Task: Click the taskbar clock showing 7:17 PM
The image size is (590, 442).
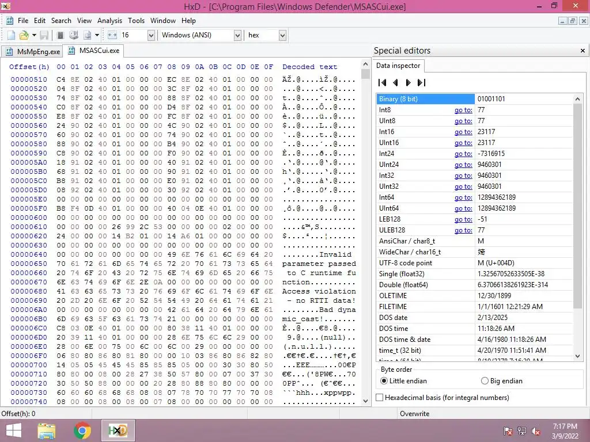Action: click(x=565, y=431)
